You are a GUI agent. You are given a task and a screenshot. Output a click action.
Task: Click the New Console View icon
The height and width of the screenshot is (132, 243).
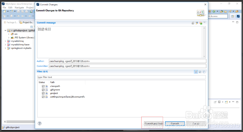[226, 102]
